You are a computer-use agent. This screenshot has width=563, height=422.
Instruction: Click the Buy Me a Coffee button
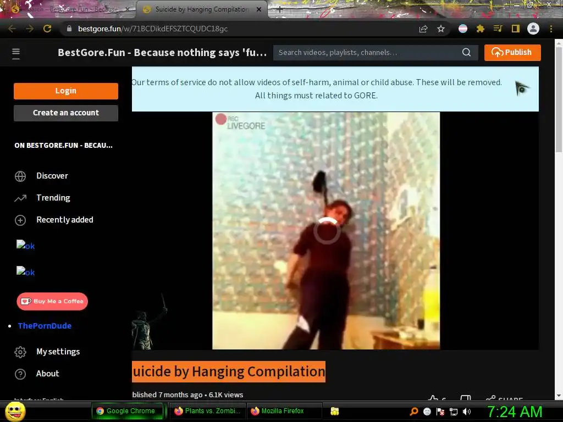point(52,302)
